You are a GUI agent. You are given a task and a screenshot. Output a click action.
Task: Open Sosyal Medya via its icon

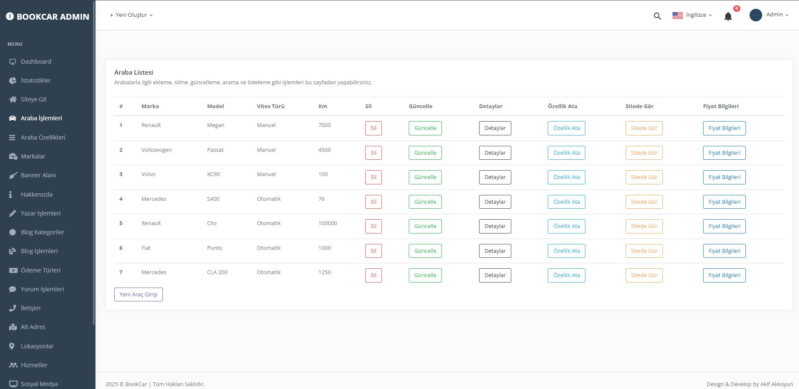[13, 384]
